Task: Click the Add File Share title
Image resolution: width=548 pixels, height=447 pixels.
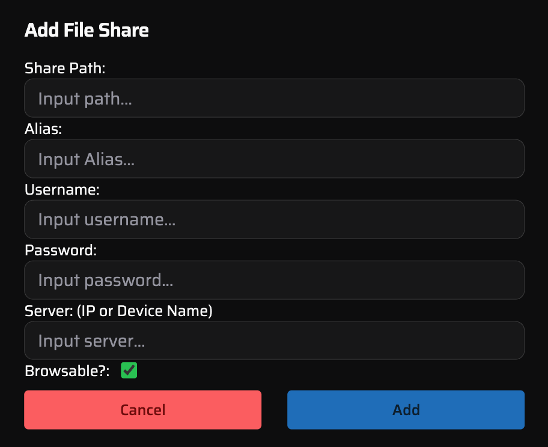Action: [x=87, y=30]
